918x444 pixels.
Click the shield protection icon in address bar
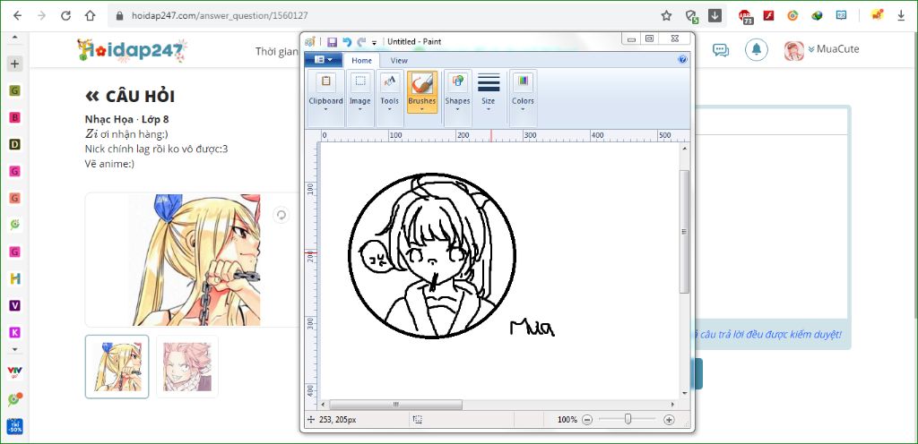691,16
